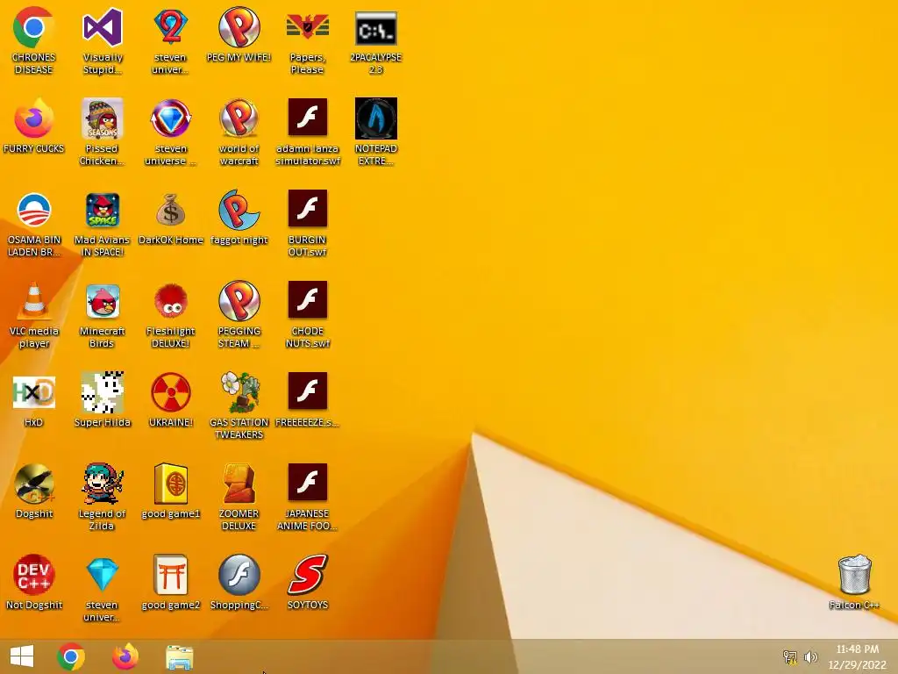Click the blue diamond steven univer... icon
Screen dimensions: 898x674
(x=103, y=575)
